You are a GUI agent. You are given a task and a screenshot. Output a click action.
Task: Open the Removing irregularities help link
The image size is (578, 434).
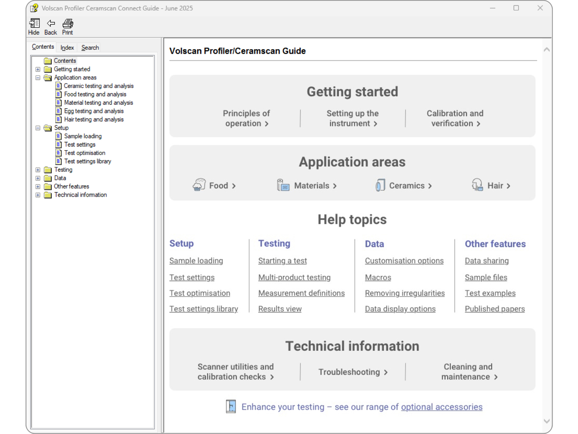click(x=405, y=293)
